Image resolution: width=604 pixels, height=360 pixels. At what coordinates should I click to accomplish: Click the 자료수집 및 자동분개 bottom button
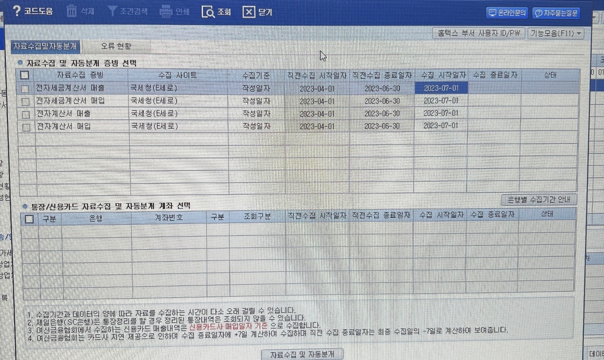pos(304,354)
